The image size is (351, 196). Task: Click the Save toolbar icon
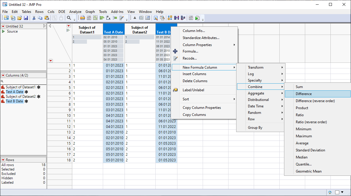pos(26,18)
